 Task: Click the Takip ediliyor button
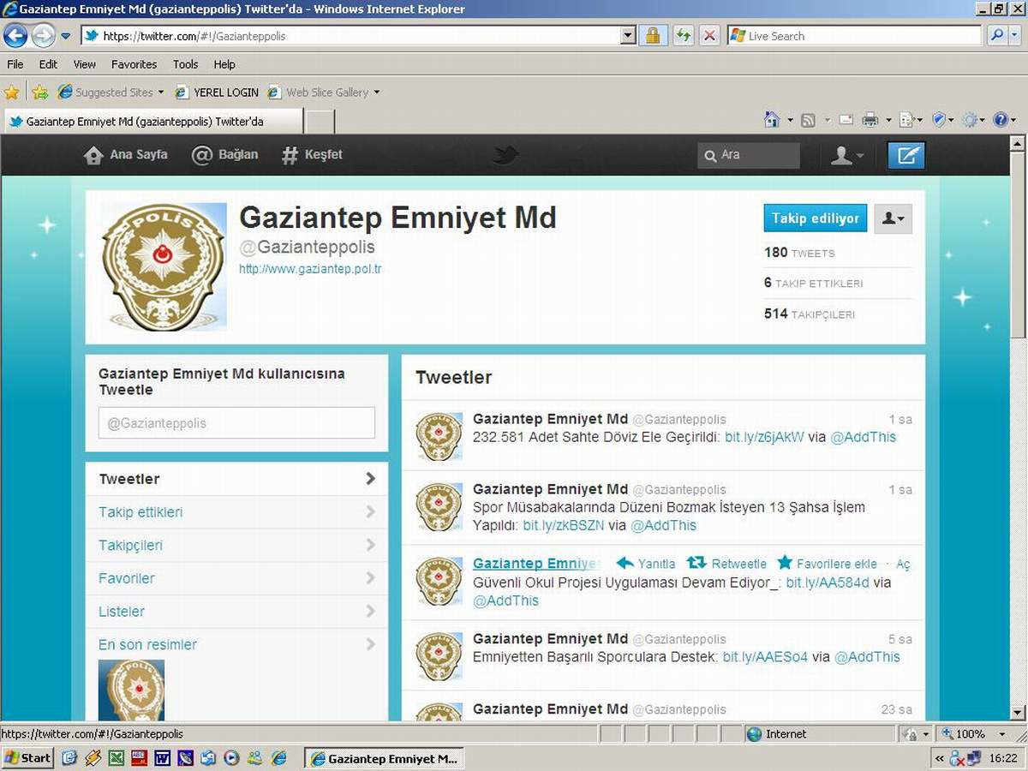pyautogui.click(x=816, y=218)
